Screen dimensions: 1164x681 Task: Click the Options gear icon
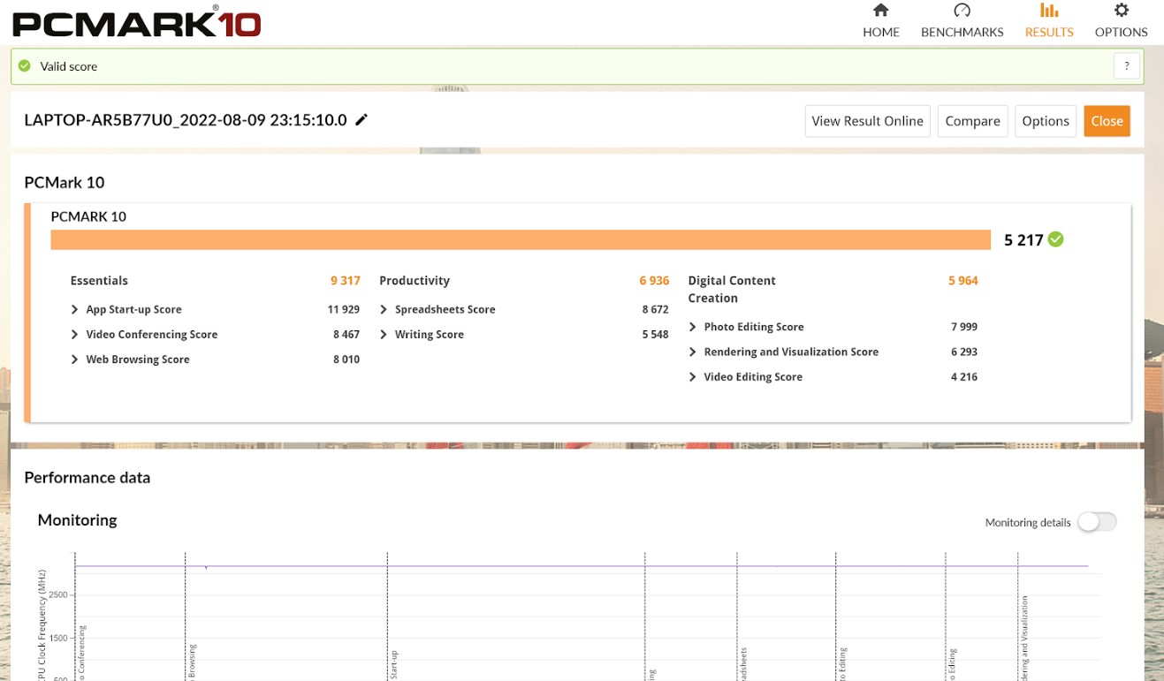(1122, 11)
